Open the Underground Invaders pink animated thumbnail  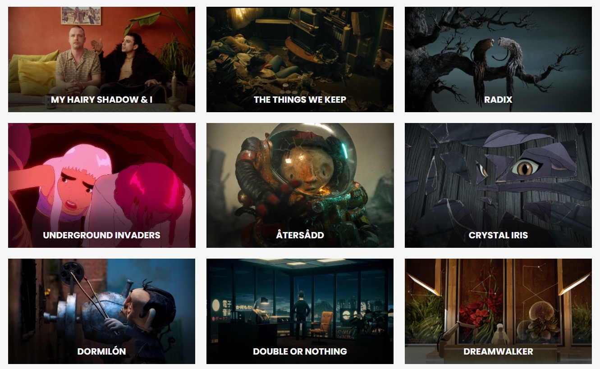click(x=101, y=185)
